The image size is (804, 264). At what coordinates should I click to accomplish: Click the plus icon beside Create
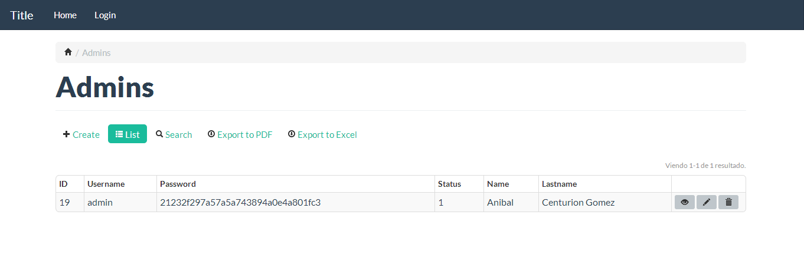pyautogui.click(x=66, y=134)
